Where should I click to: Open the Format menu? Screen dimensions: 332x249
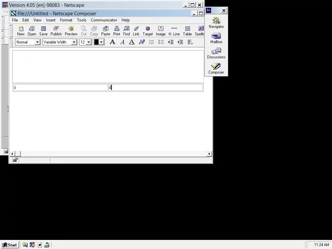tap(66, 20)
